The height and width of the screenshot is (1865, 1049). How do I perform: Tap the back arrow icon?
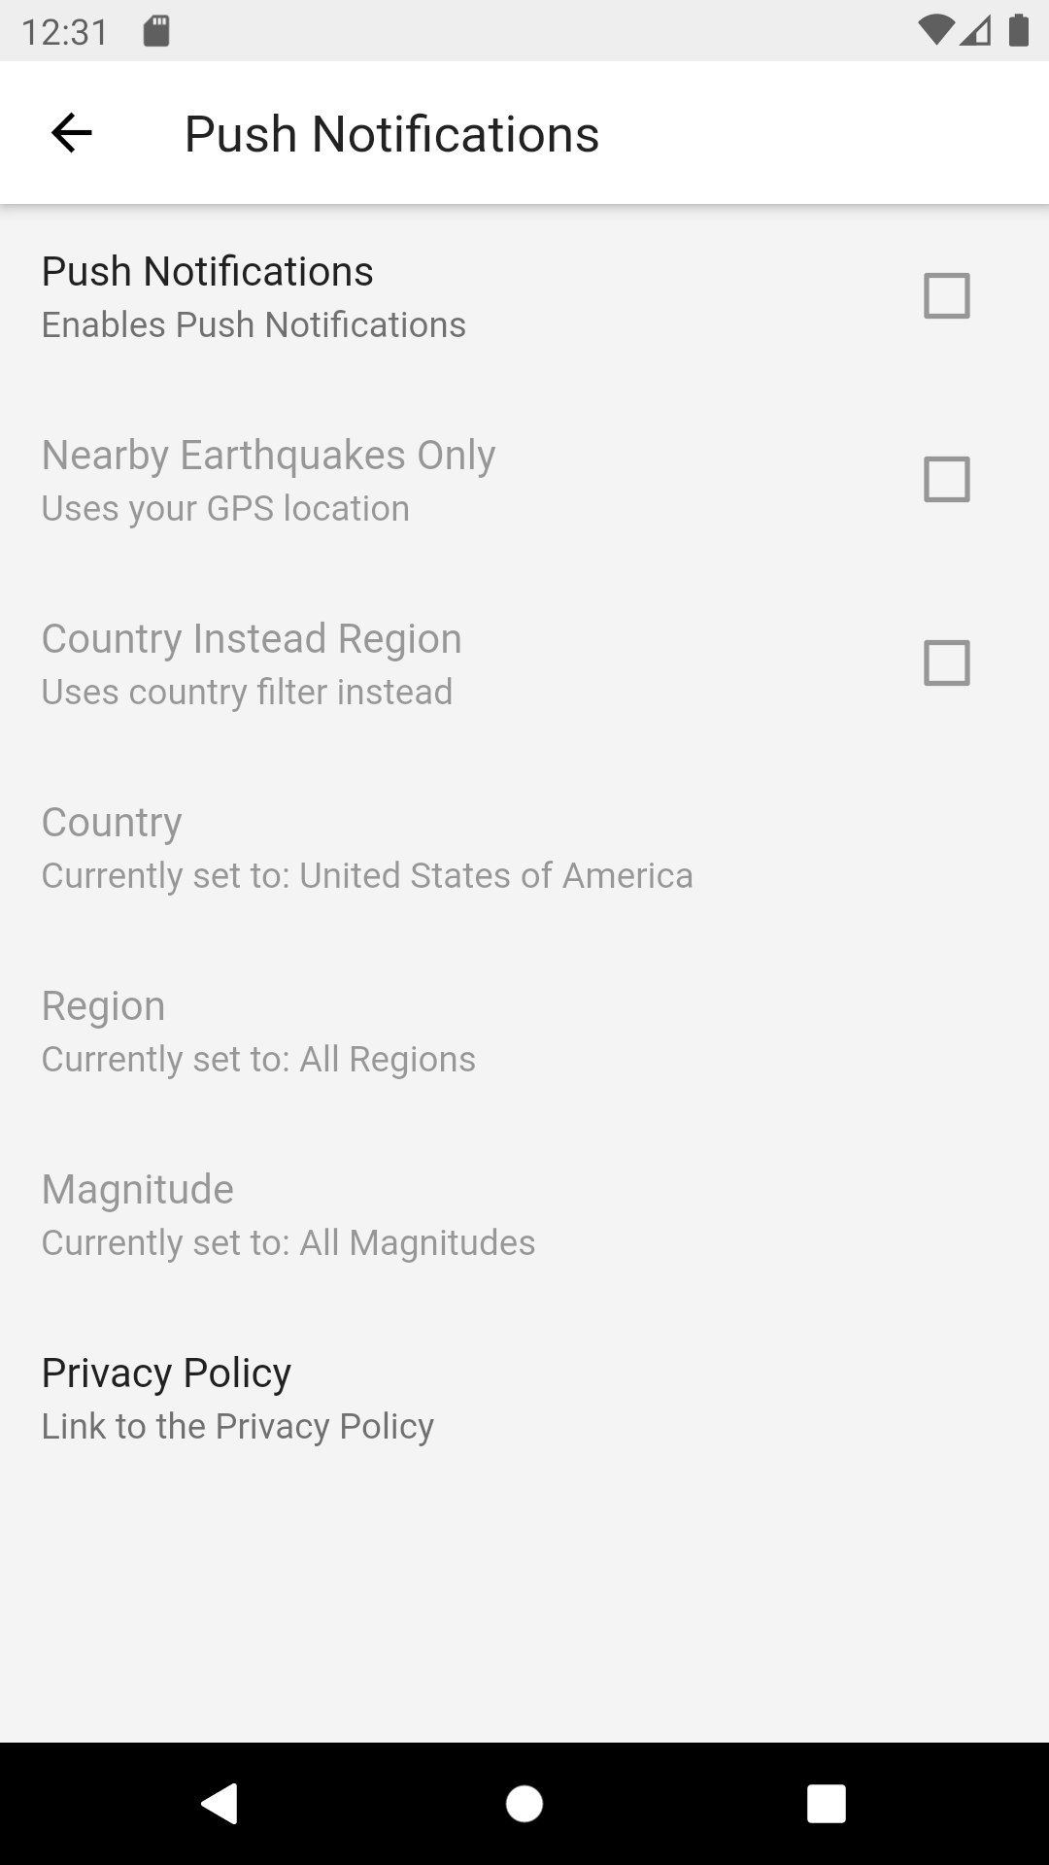[71, 133]
